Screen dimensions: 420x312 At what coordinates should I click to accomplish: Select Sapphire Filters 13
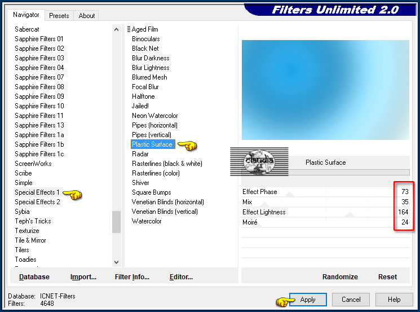[x=39, y=125]
